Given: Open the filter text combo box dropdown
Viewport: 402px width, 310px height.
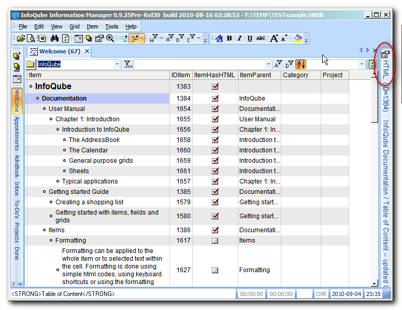Looking at the screenshot, I should tap(268, 64).
